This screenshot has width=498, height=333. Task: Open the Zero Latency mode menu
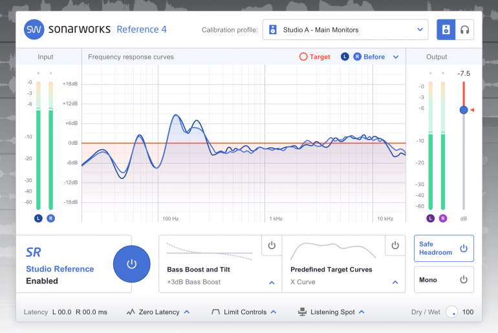click(x=186, y=312)
